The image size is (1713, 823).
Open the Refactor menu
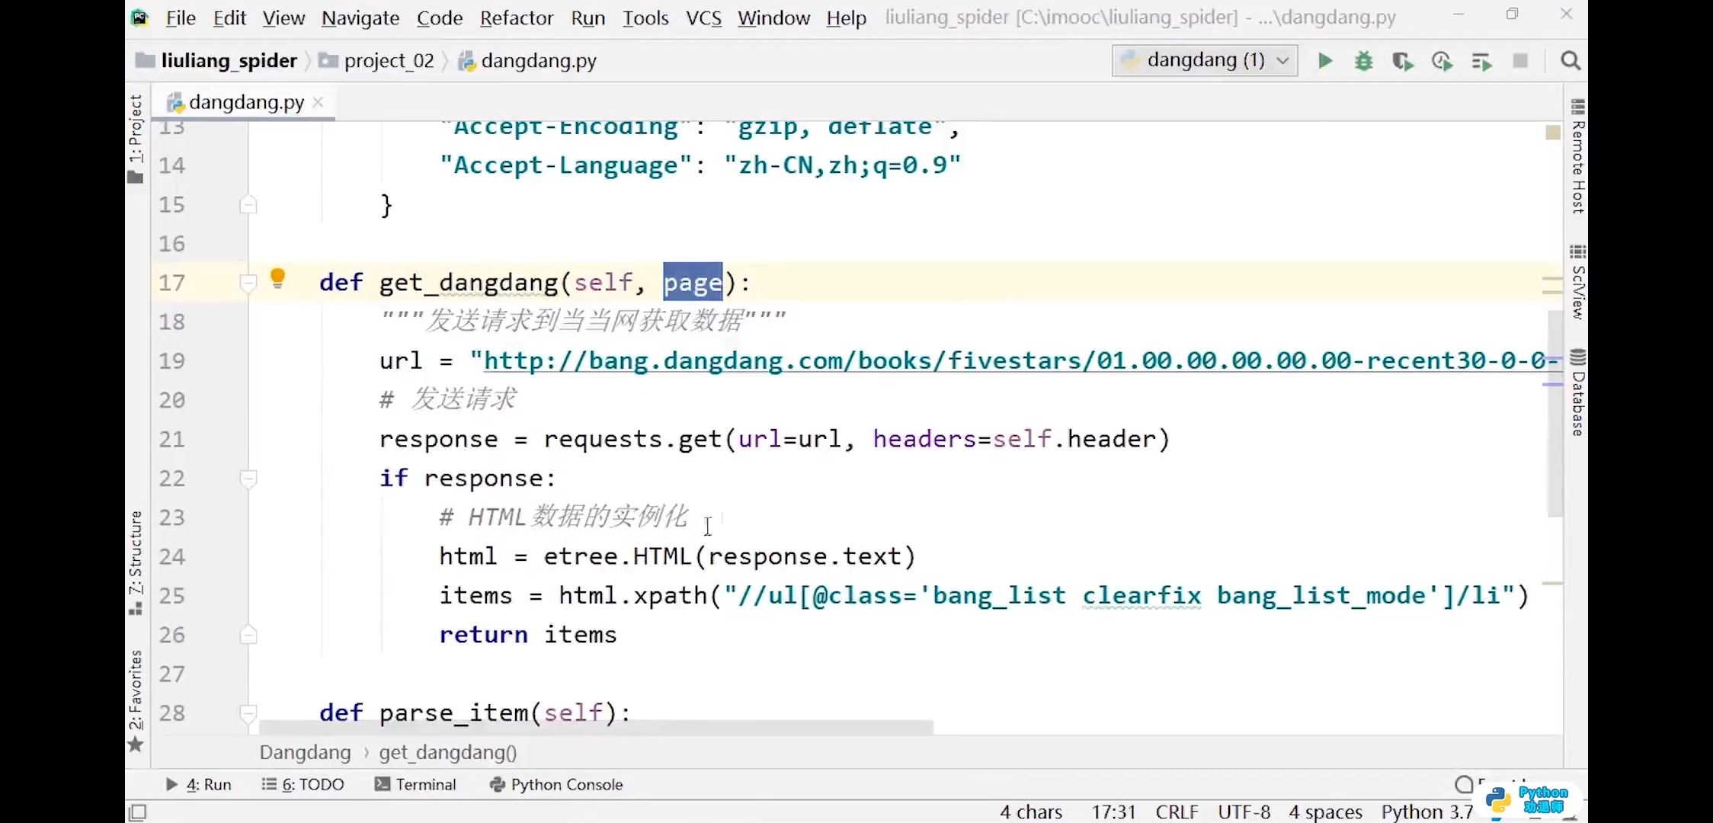point(517,18)
